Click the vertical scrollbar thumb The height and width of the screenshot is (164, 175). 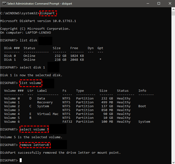pos(173,14)
